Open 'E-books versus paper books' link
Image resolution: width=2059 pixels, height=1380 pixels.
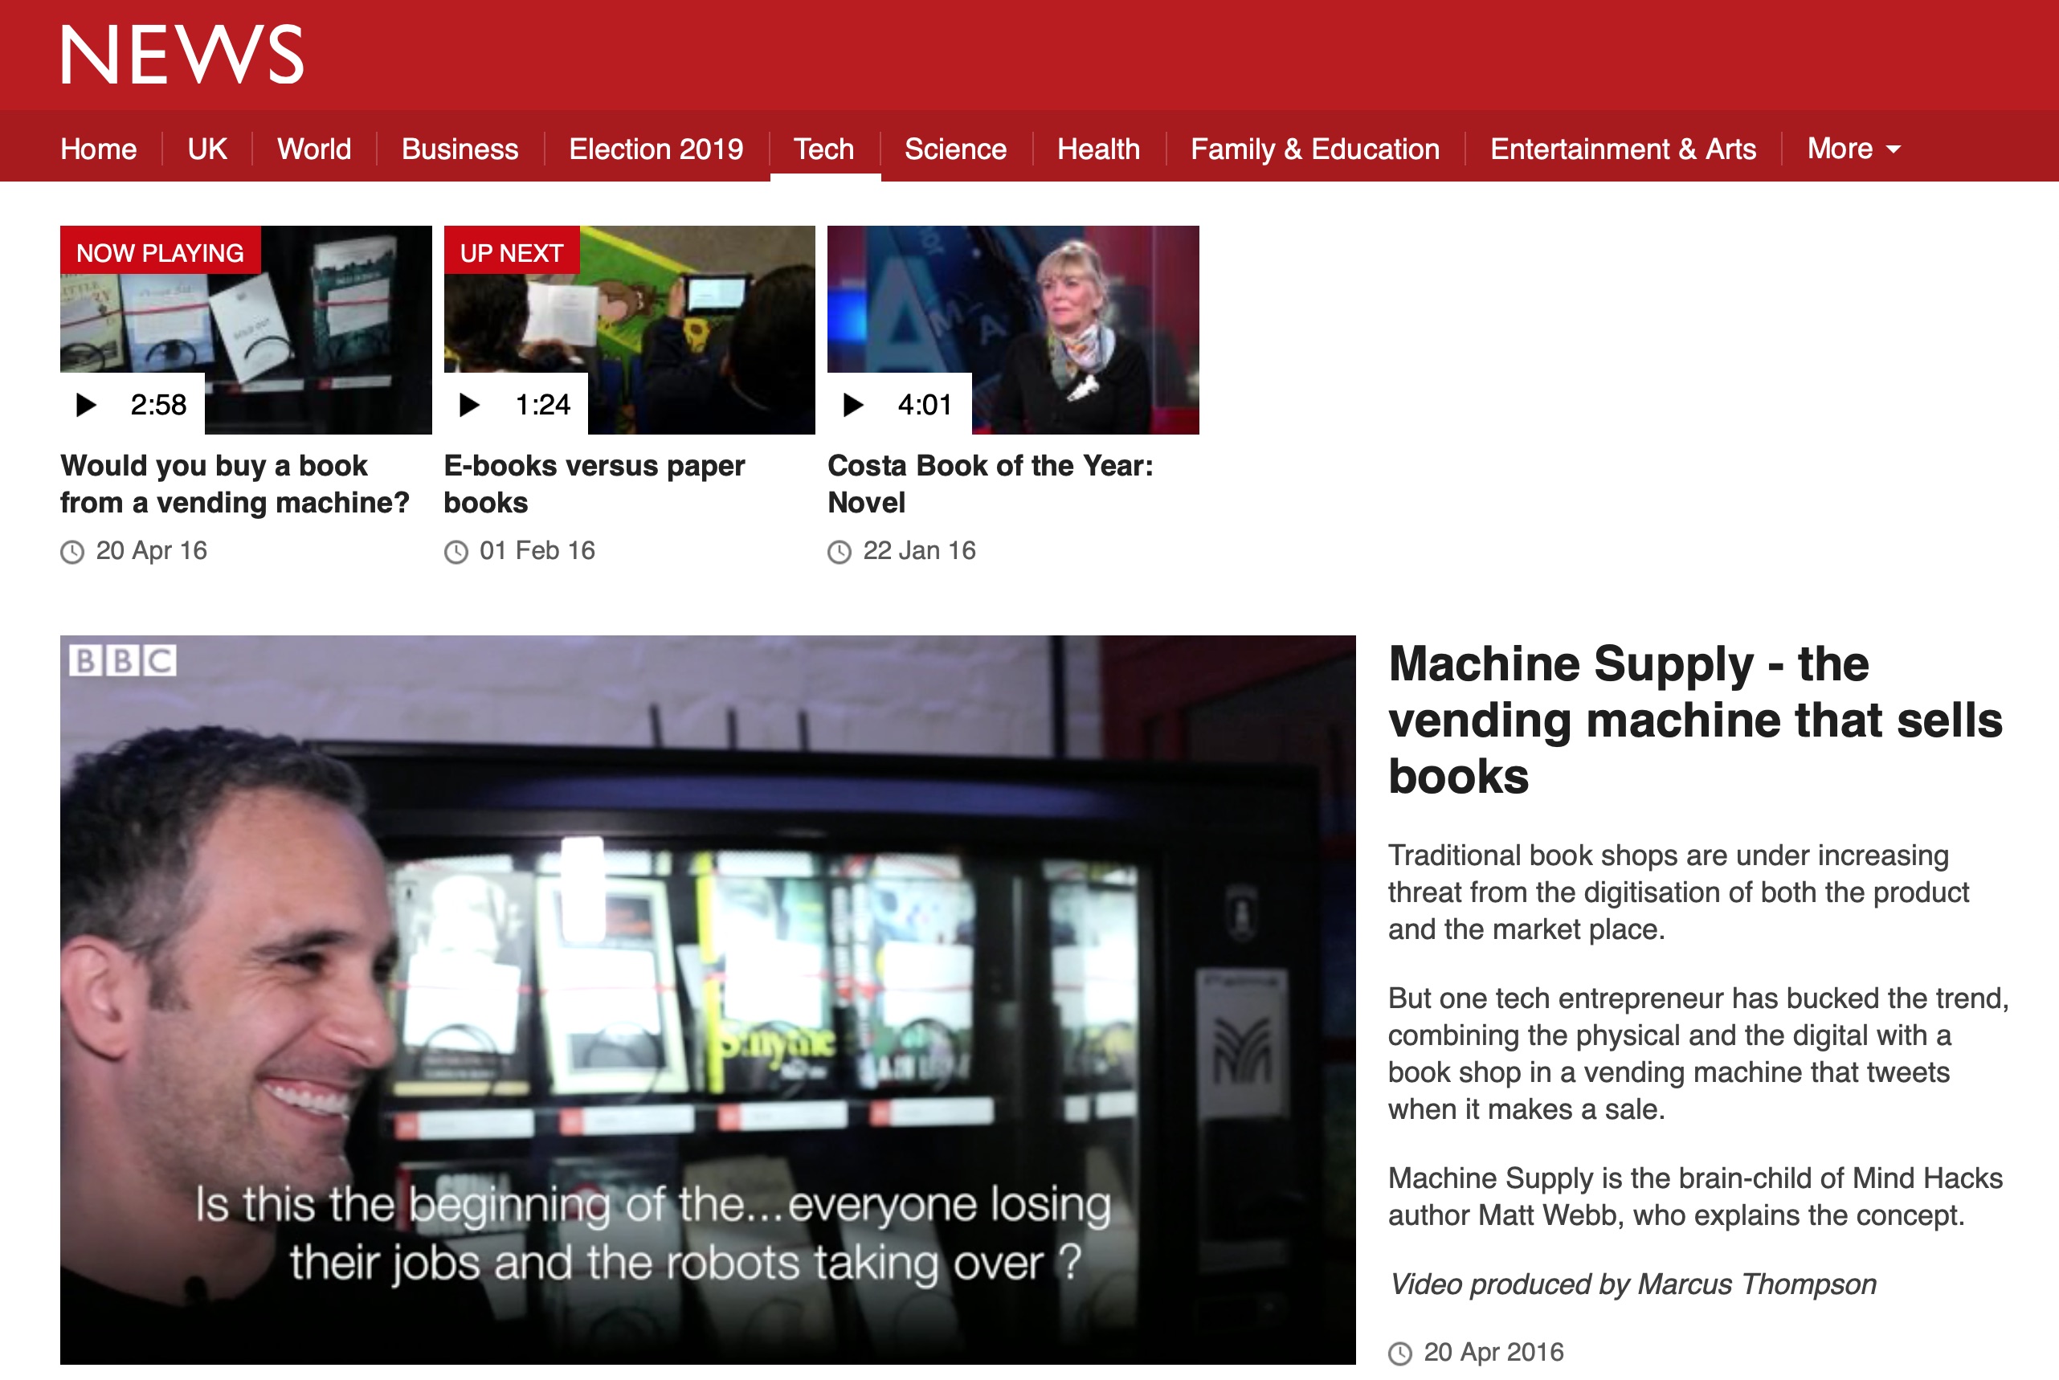tap(594, 484)
